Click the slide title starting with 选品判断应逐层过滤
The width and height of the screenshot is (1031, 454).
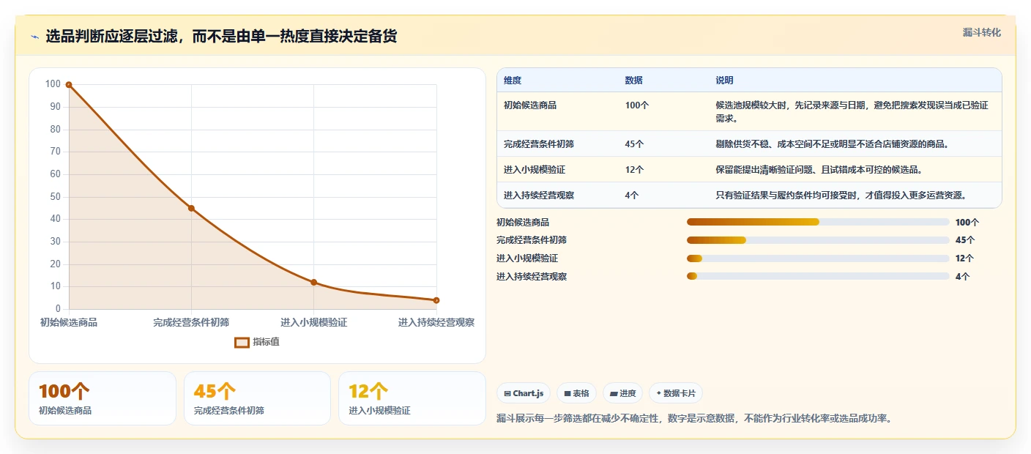point(221,37)
